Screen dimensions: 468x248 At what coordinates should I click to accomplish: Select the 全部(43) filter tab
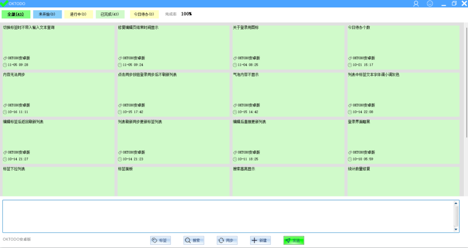(16, 14)
